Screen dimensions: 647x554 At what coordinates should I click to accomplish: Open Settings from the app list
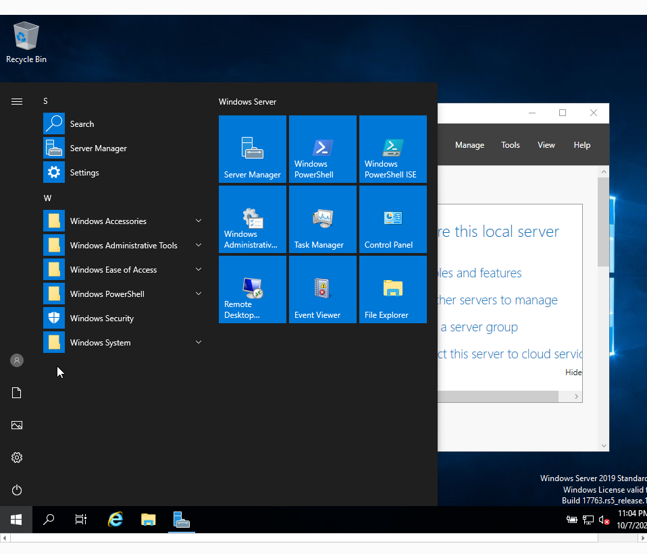pos(124,172)
